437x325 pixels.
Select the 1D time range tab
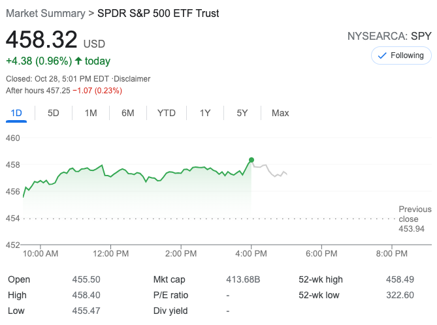point(17,113)
